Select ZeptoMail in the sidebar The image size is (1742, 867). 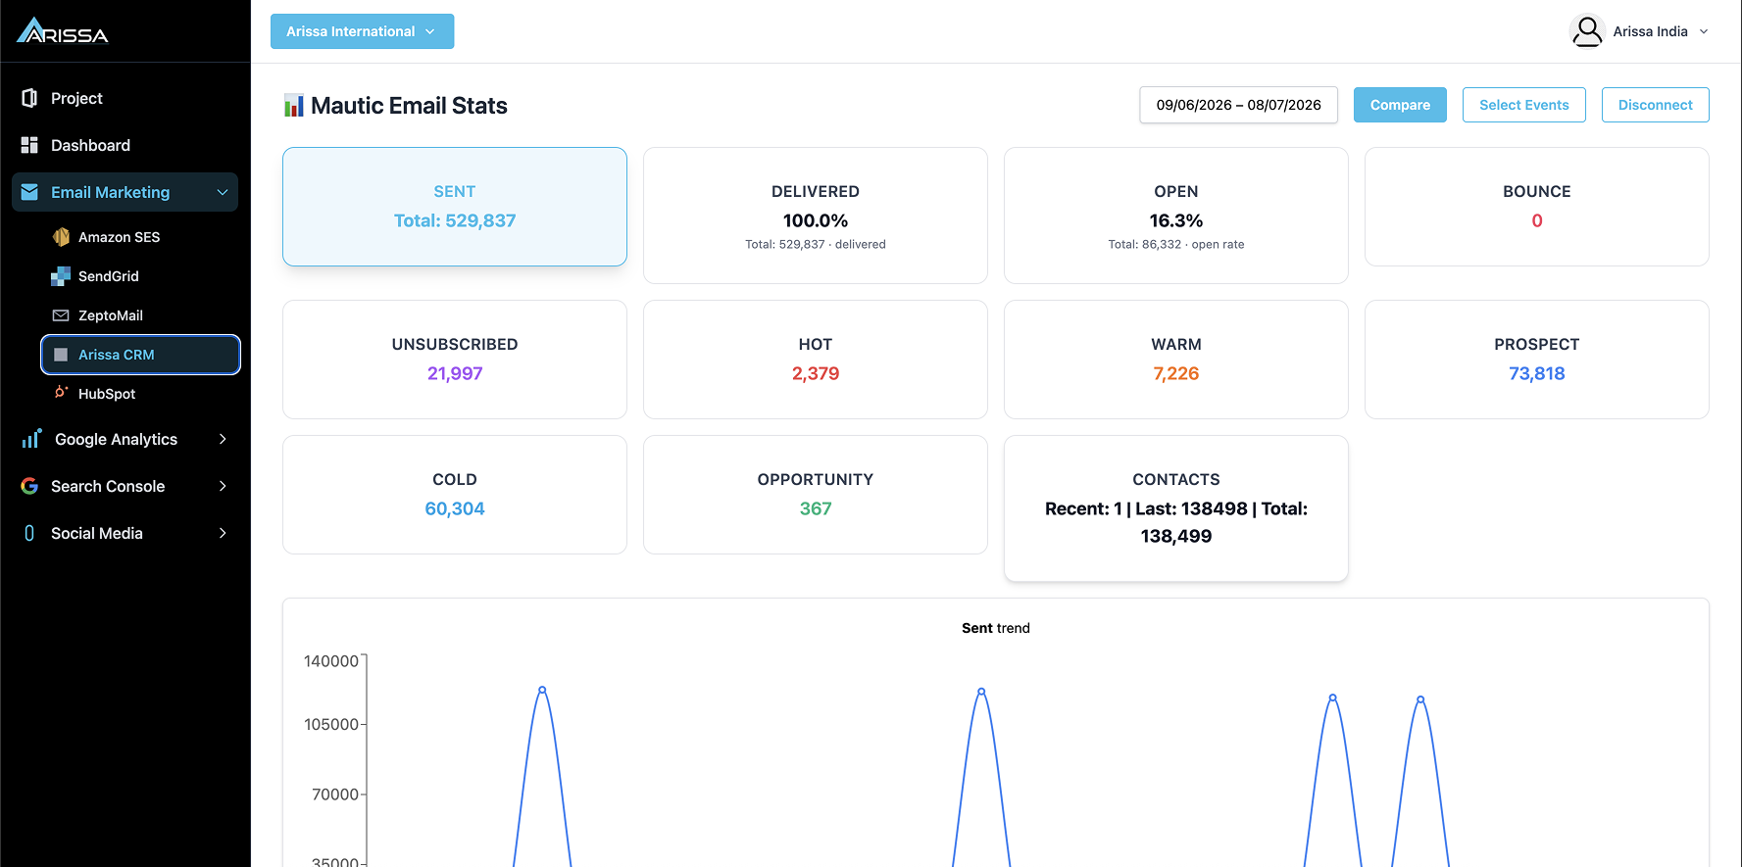coord(141,315)
